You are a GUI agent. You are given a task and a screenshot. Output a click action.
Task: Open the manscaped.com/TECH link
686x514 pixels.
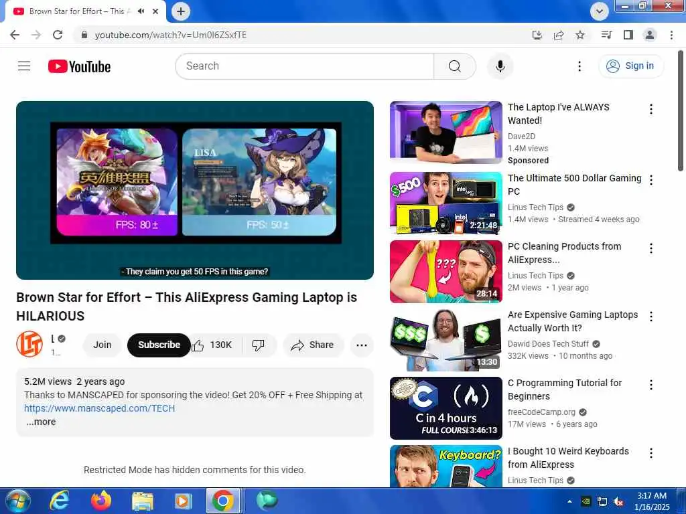[99, 408]
